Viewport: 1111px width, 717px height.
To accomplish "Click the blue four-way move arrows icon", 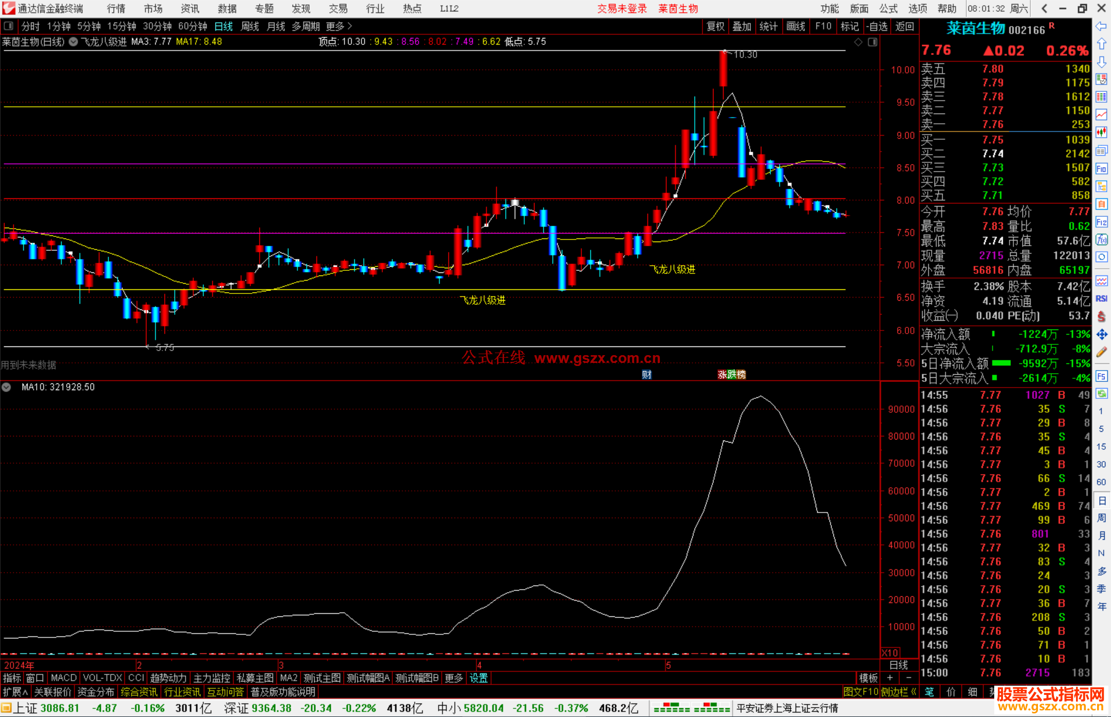I will coord(1101,335).
